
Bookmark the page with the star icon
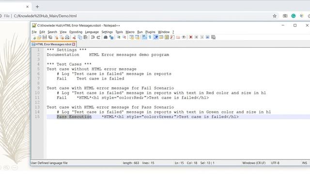click(x=275, y=16)
